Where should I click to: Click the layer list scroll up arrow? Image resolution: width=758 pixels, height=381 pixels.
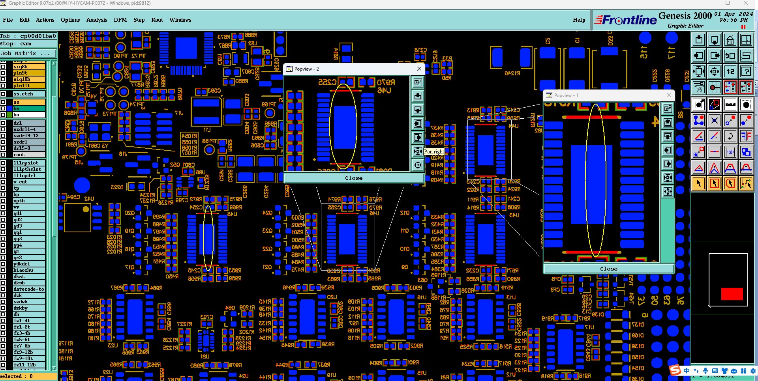tap(54, 63)
